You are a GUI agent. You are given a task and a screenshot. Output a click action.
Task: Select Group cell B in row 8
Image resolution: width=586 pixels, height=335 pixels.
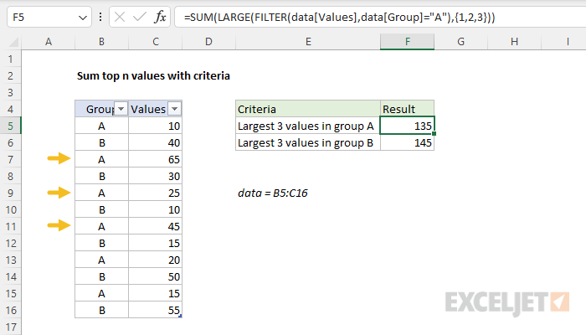point(101,176)
